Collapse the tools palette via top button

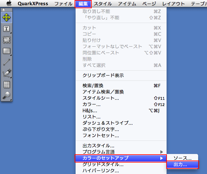tap(4, 10)
